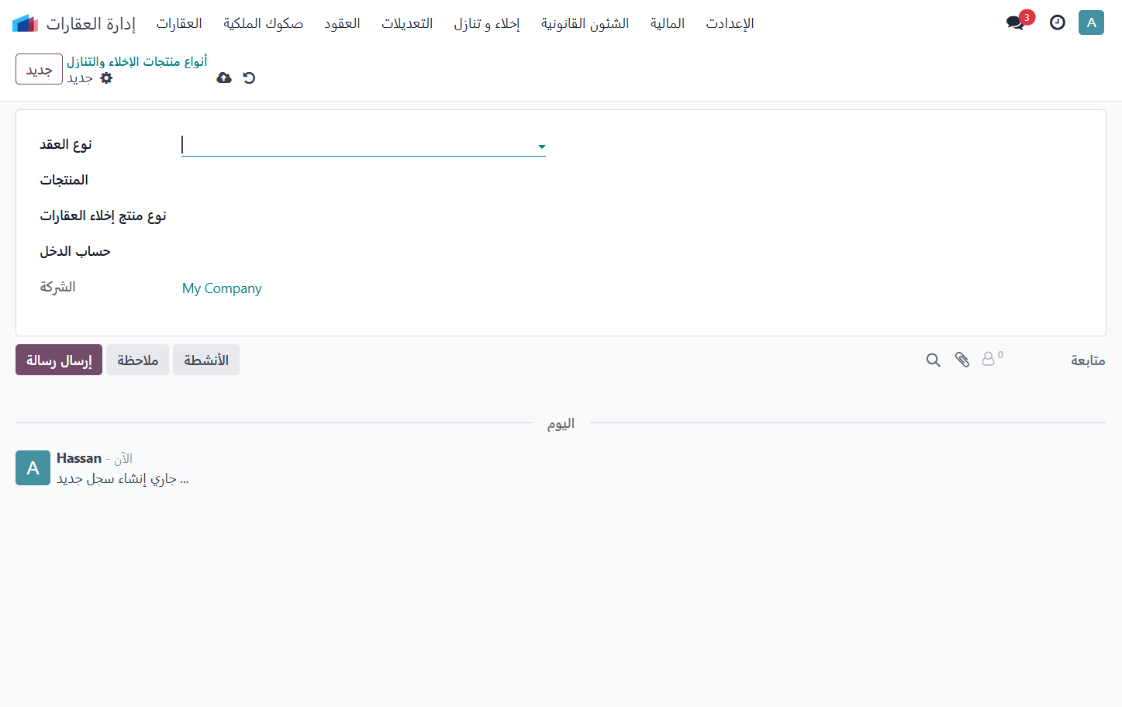
Task: Click the إدارة العقارات app title
Action: point(91,23)
